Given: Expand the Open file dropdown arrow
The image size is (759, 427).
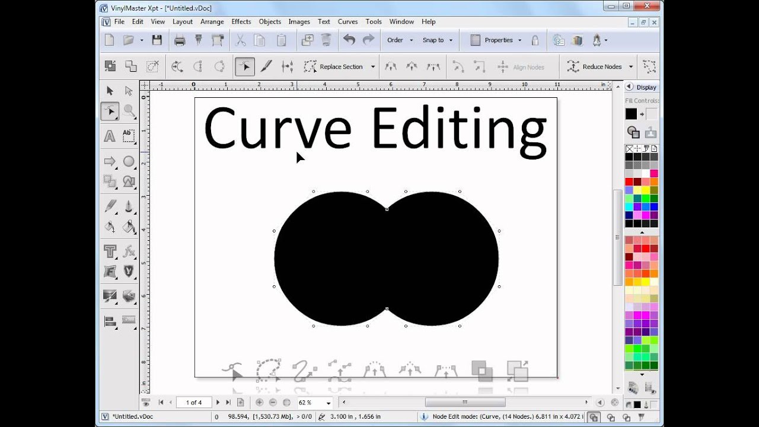Looking at the screenshot, I should tap(142, 40).
